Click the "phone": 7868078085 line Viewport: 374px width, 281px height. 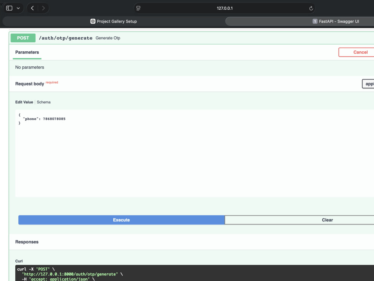point(44,119)
